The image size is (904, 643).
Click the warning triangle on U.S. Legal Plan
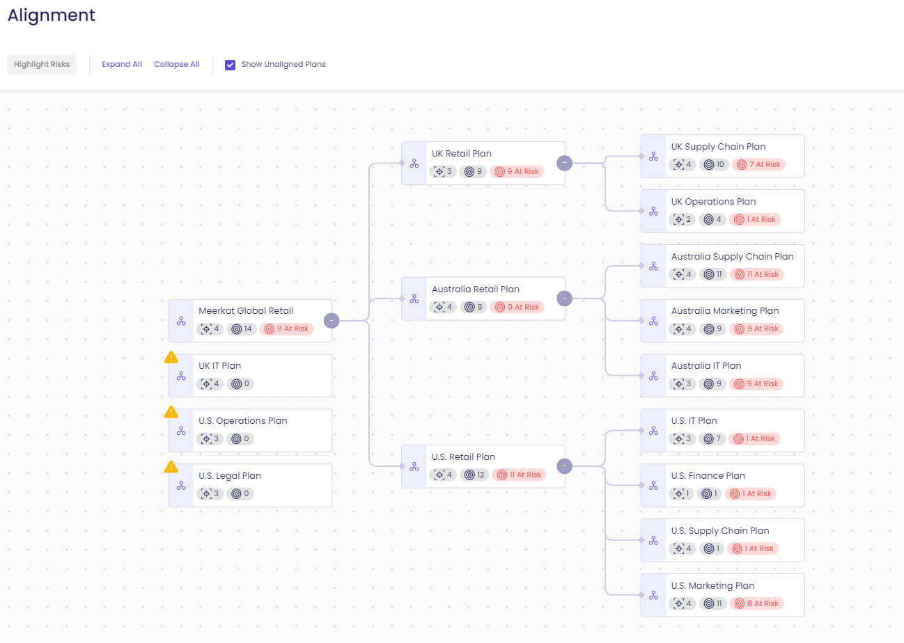point(171,467)
